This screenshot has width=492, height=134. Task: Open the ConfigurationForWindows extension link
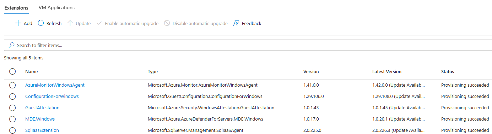coord(52,96)
